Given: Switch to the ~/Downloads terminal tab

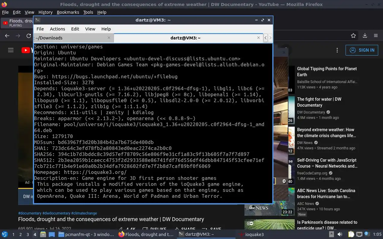Looking at the screenshot, I should tap(73, 38).
